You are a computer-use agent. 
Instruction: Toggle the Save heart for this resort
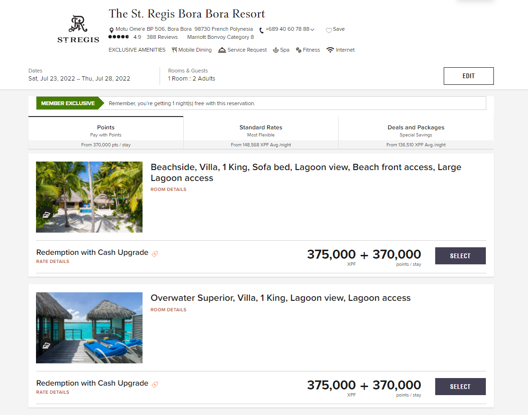click(328, 29)
